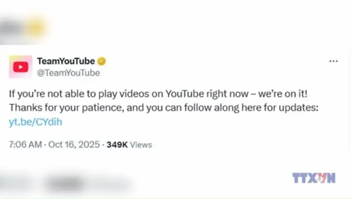353x199 pixels.
Task: Click the 'Thanks for your patience' line
Action: [164, 108]
